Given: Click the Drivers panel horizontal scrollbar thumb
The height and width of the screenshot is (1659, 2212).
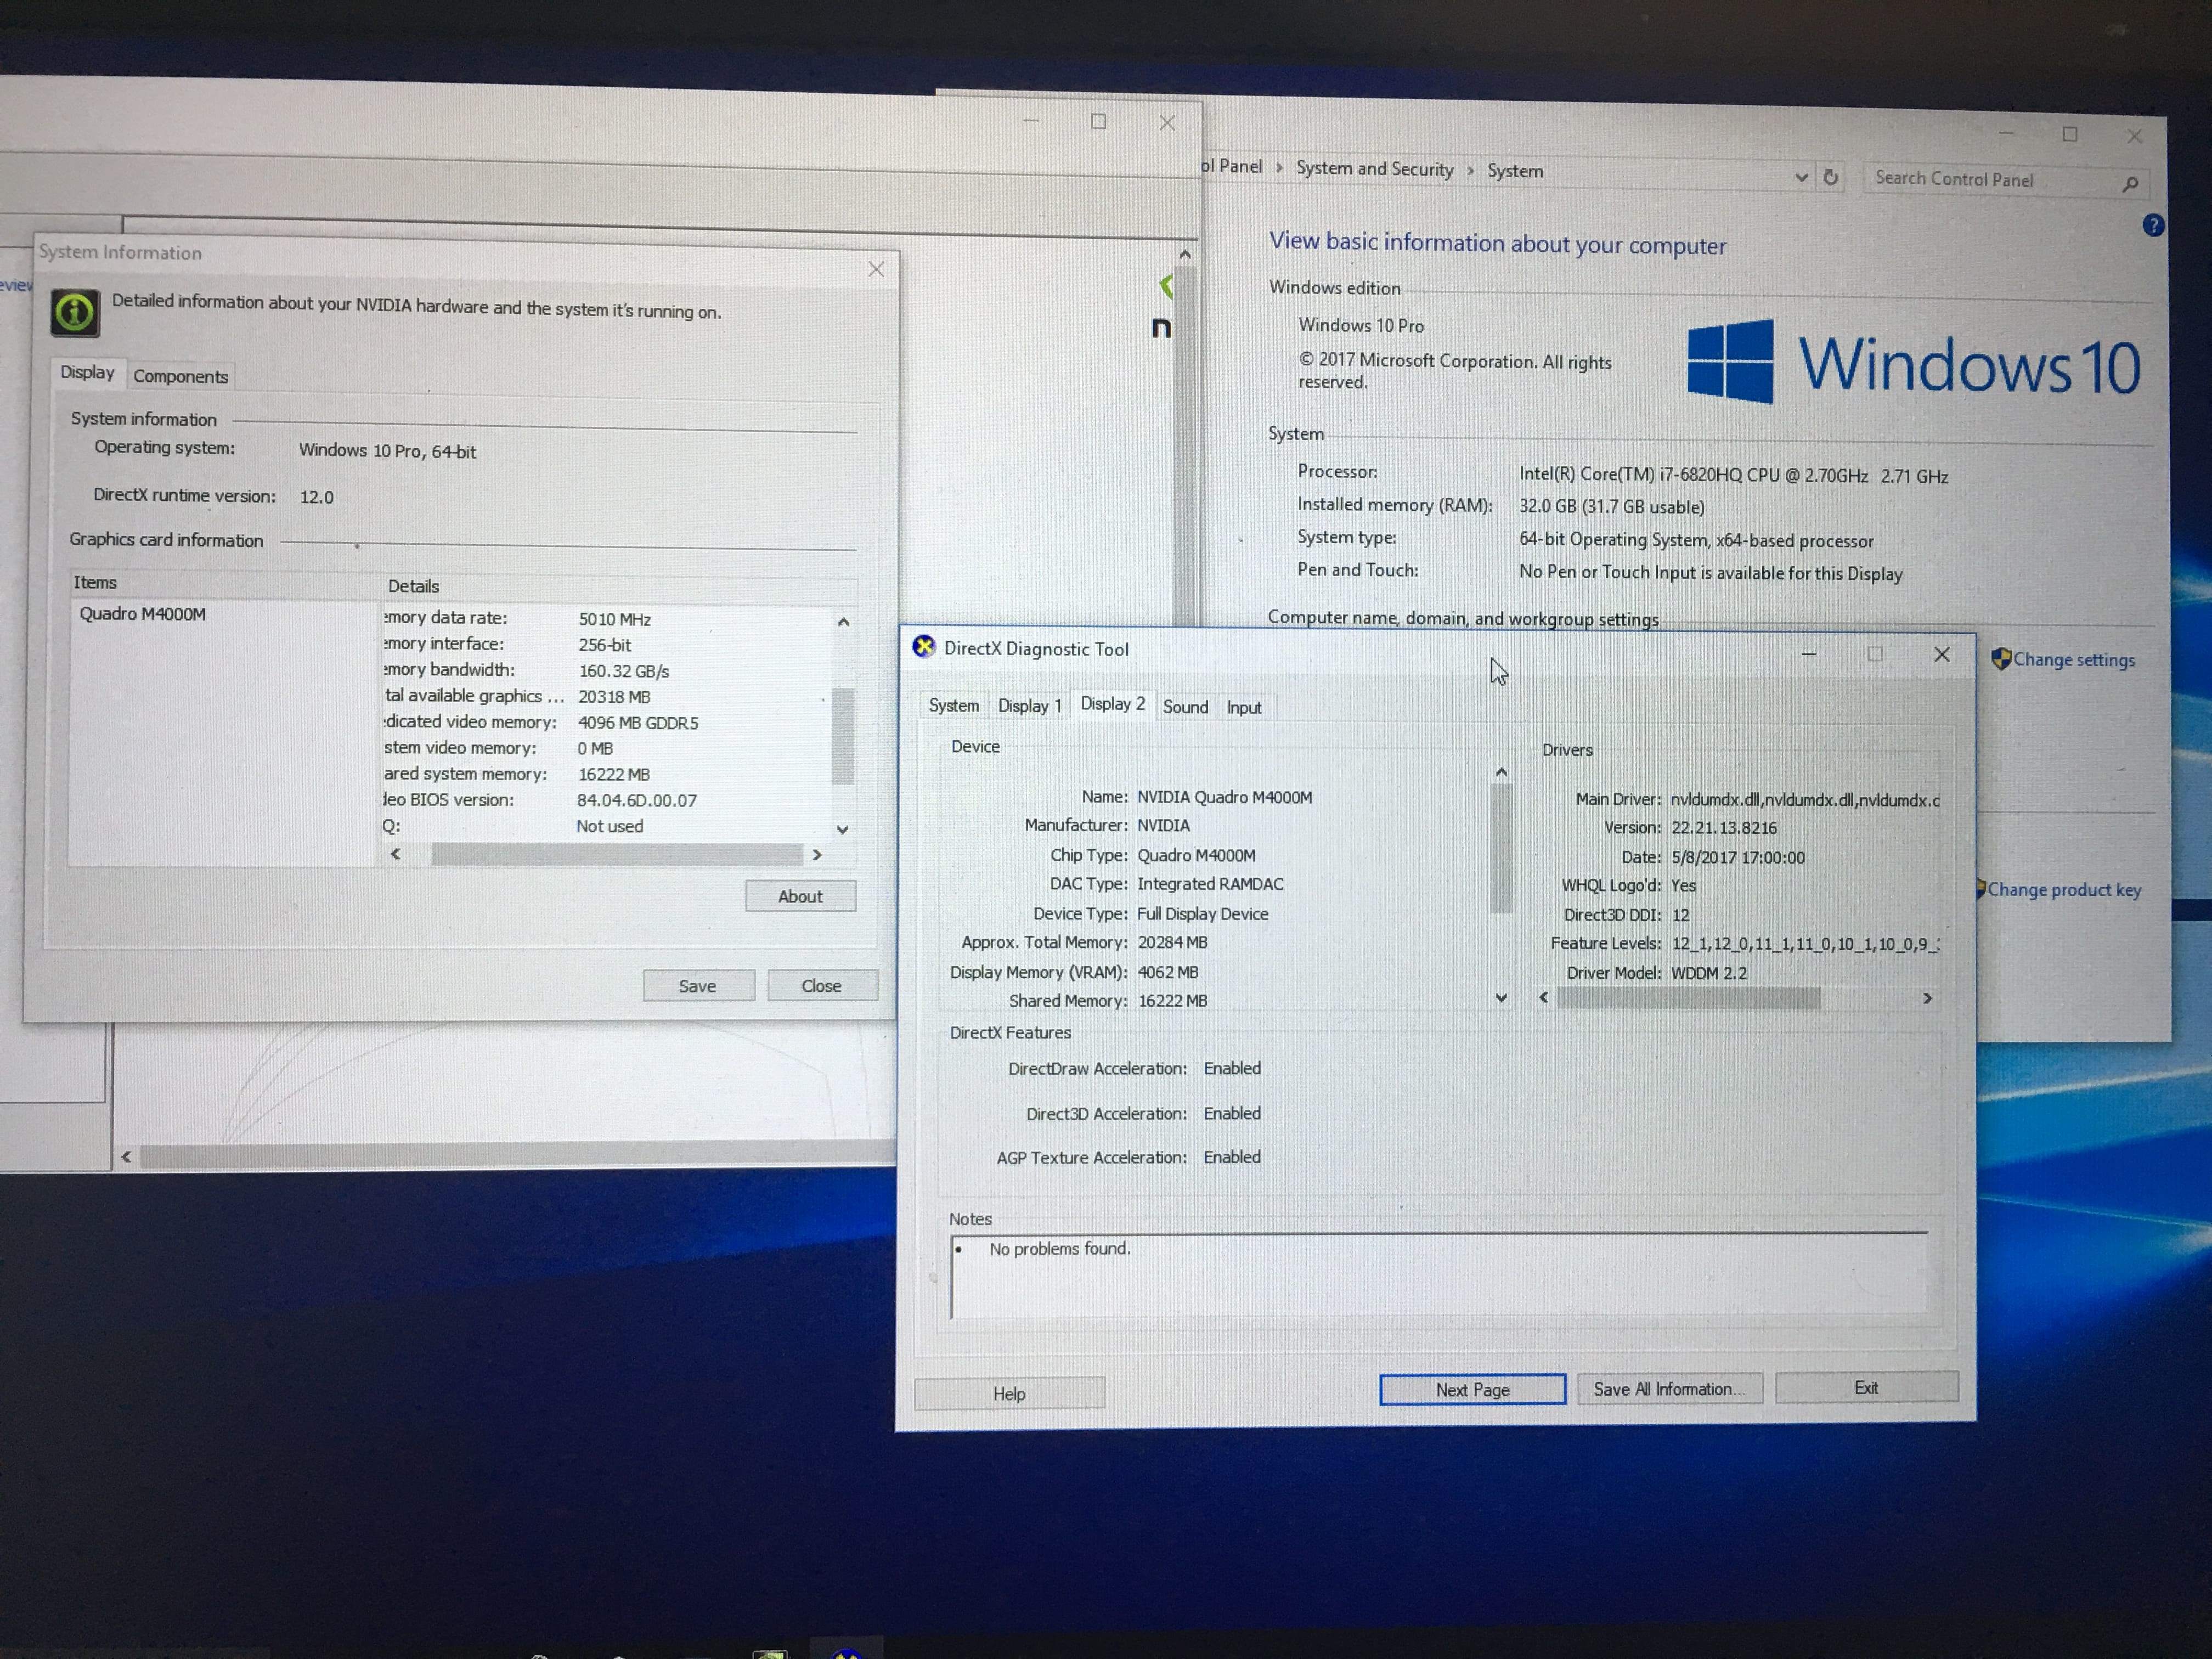Looking at the screenshot, I should click(1689, 998).
